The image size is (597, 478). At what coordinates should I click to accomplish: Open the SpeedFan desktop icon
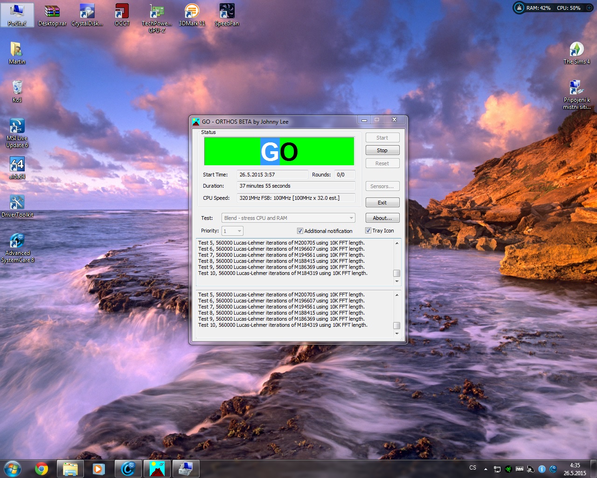(x=227, y=14)
